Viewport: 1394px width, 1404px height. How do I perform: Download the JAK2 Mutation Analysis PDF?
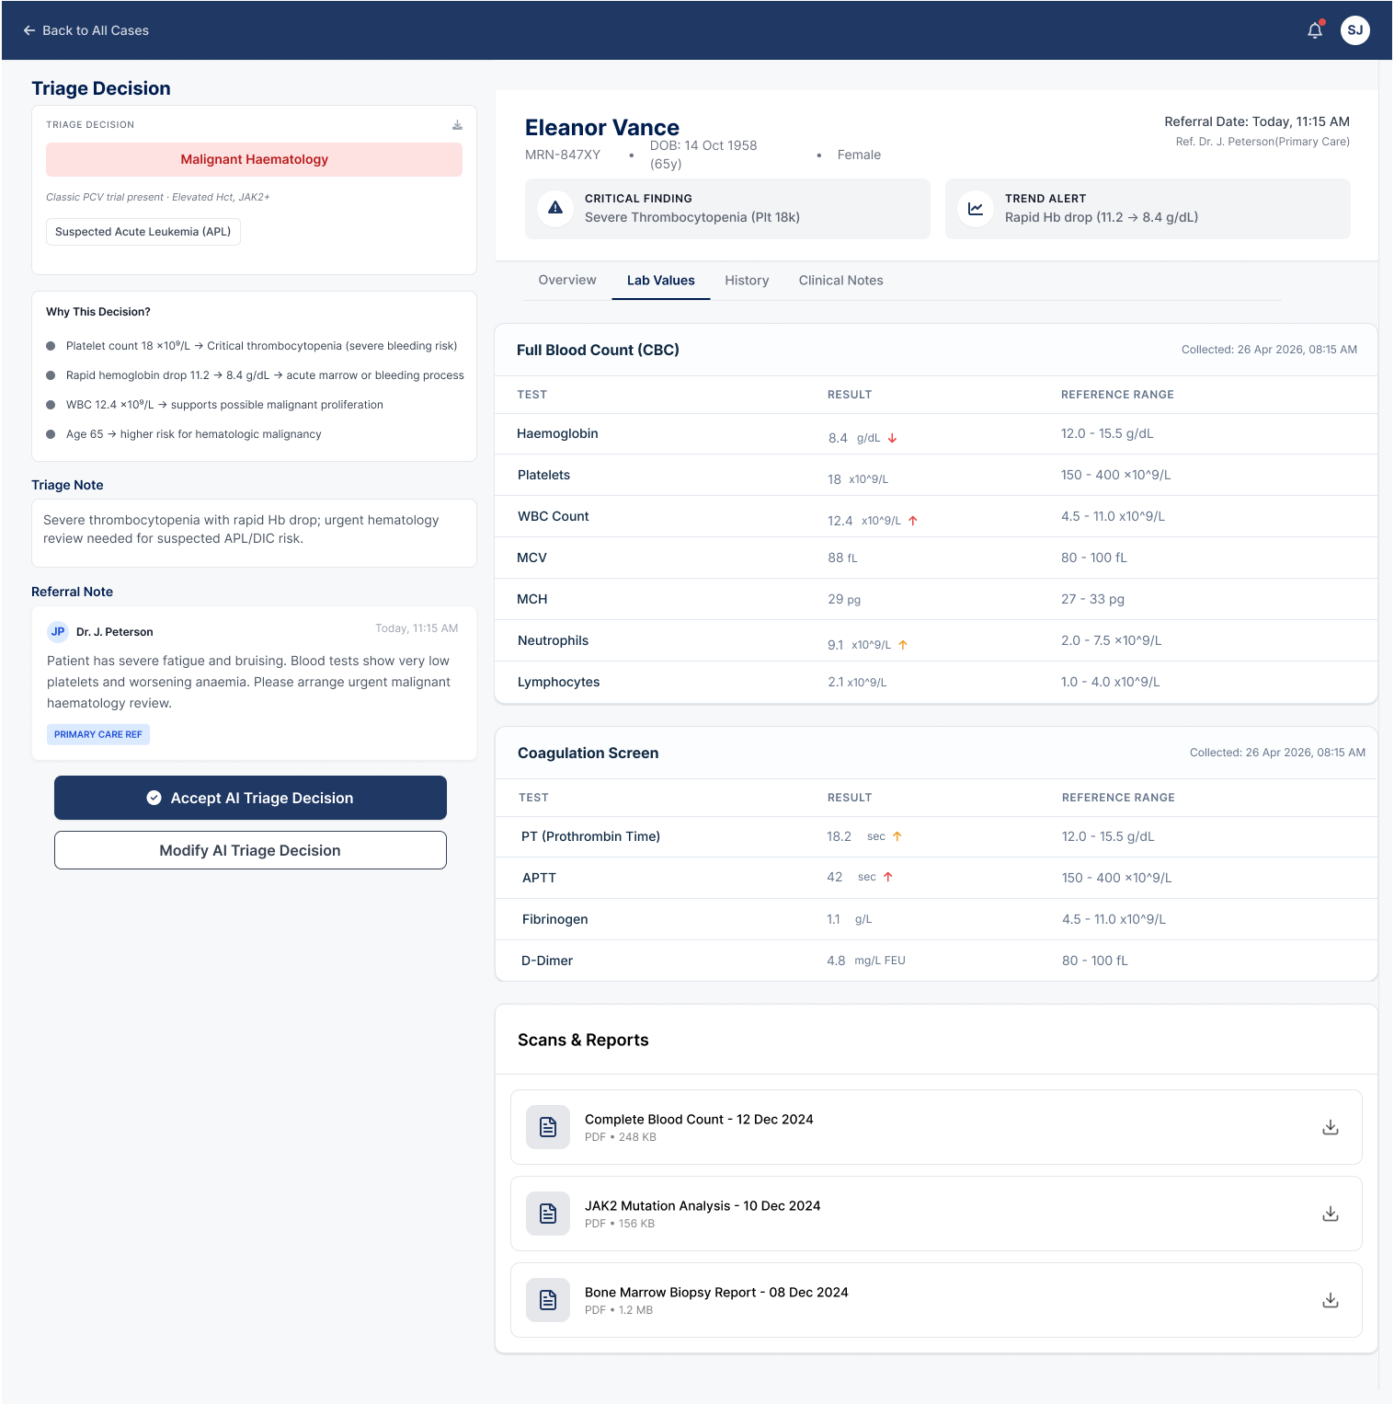[x=1330, y=1214]
